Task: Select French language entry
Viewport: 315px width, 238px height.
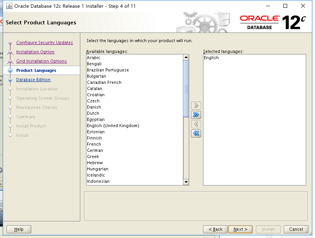Action: (135, 144)
